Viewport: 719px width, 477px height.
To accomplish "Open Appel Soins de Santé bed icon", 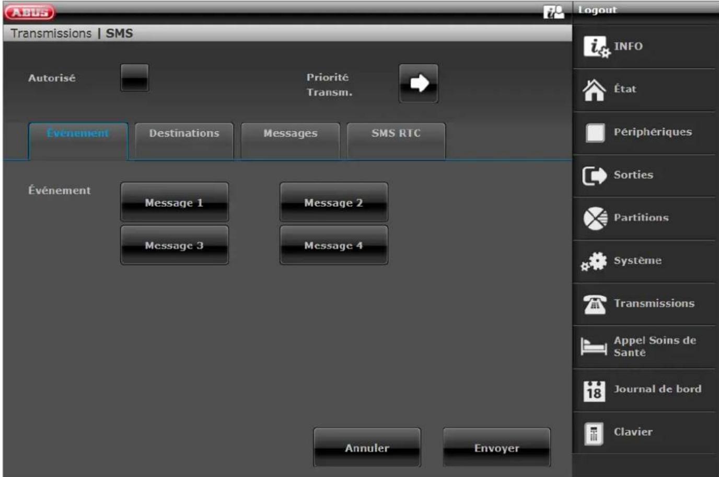I will click(x=594, y=347).
